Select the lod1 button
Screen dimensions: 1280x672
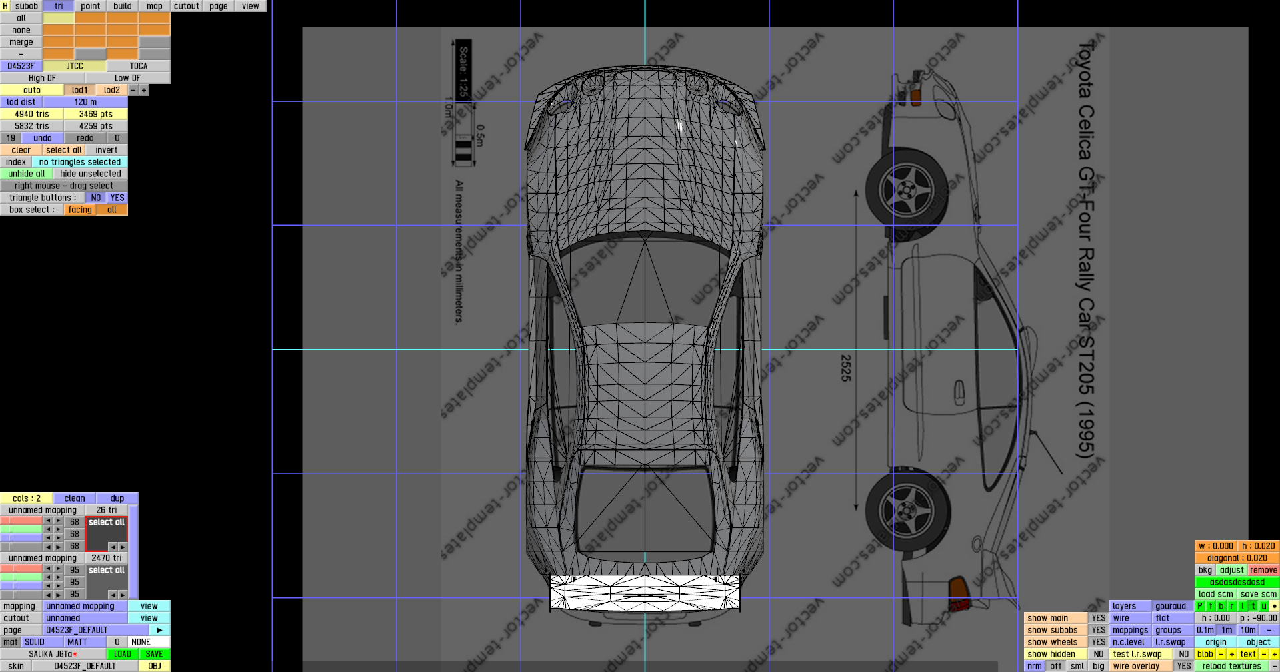80,90
